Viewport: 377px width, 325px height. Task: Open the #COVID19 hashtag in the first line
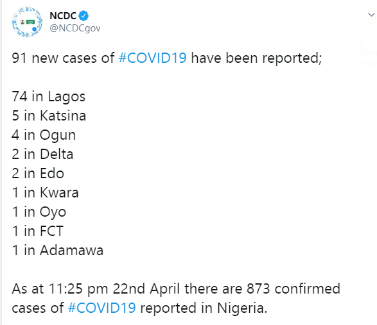point(152,58)
